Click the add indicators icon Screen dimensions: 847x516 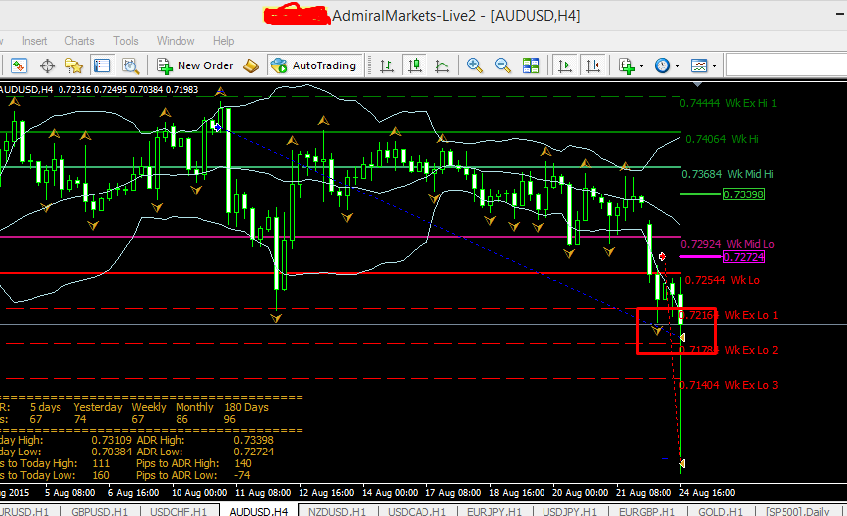coord(626,65)
